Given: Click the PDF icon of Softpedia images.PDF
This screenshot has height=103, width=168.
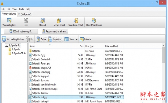Looking at the screenshot, I should (31, 68).
